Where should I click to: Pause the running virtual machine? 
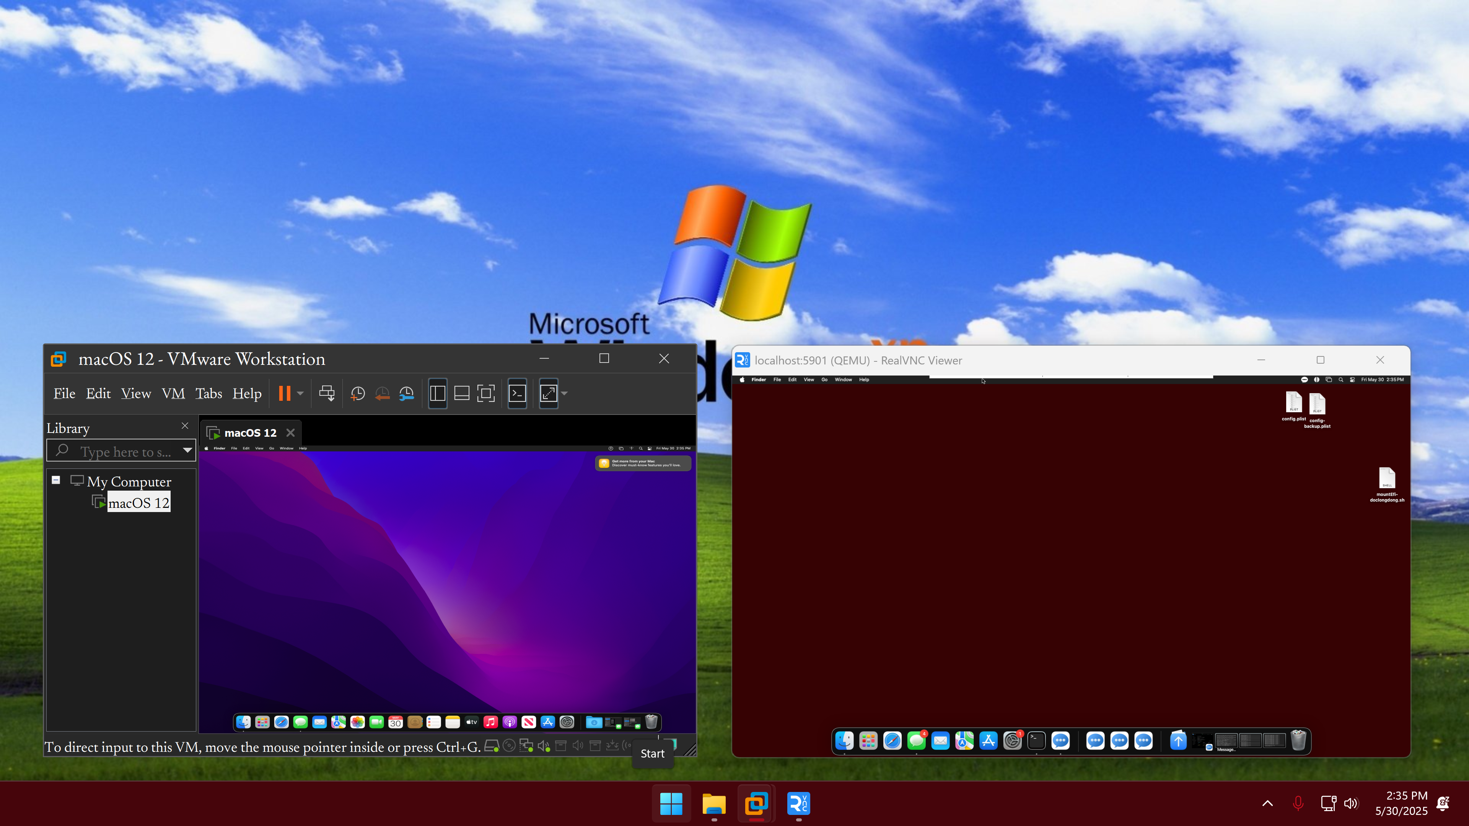tap(285, 393)
